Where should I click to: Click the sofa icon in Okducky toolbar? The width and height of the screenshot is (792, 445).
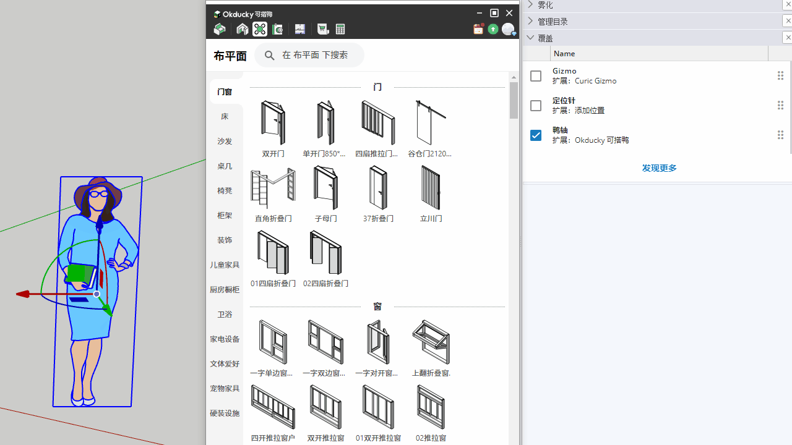click(x=220, y=29)
